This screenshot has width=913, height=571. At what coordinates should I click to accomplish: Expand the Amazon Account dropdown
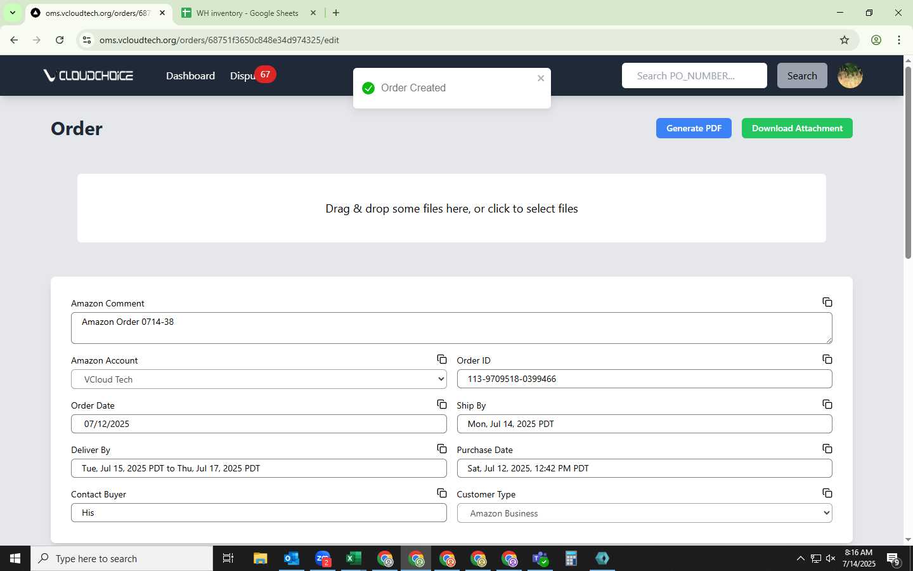pyautogui.click(x=259, y=379)
